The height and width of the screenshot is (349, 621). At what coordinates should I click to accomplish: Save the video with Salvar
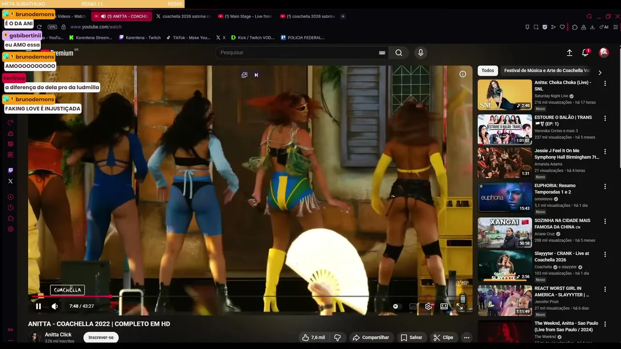tap(411, 337)
